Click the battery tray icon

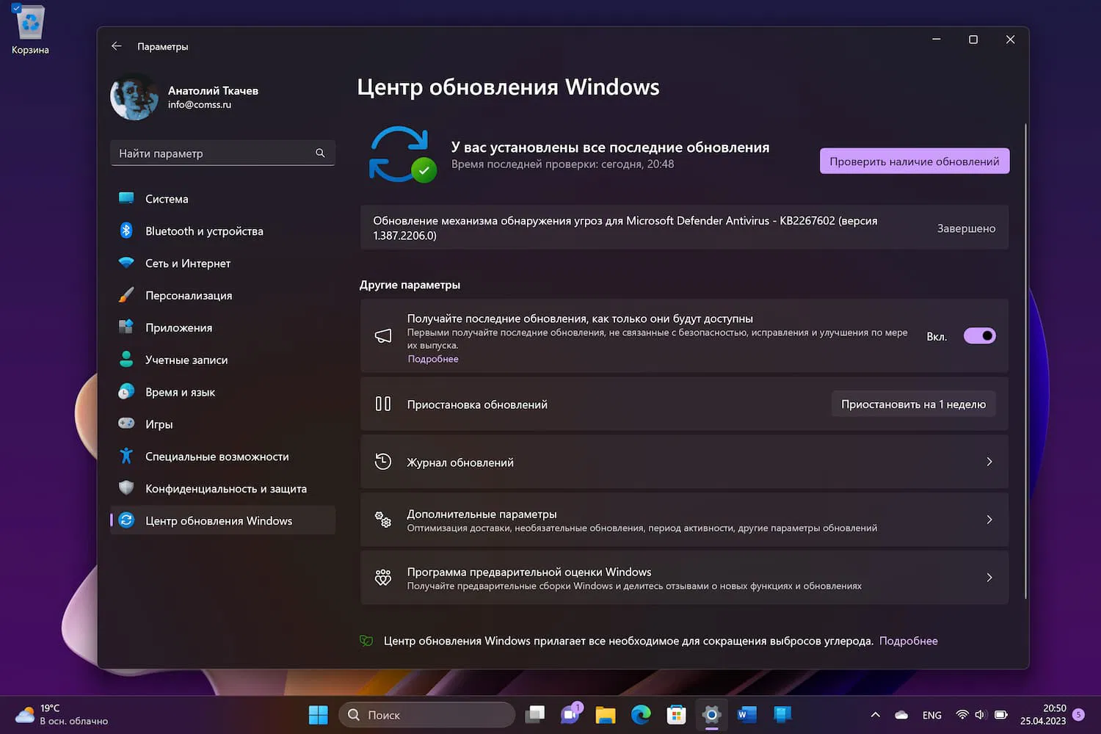click(1000, 715)
